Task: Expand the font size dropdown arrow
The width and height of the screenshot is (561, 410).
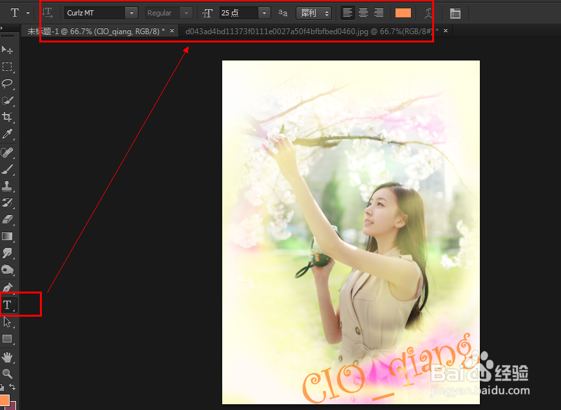Action: (264, 14)
